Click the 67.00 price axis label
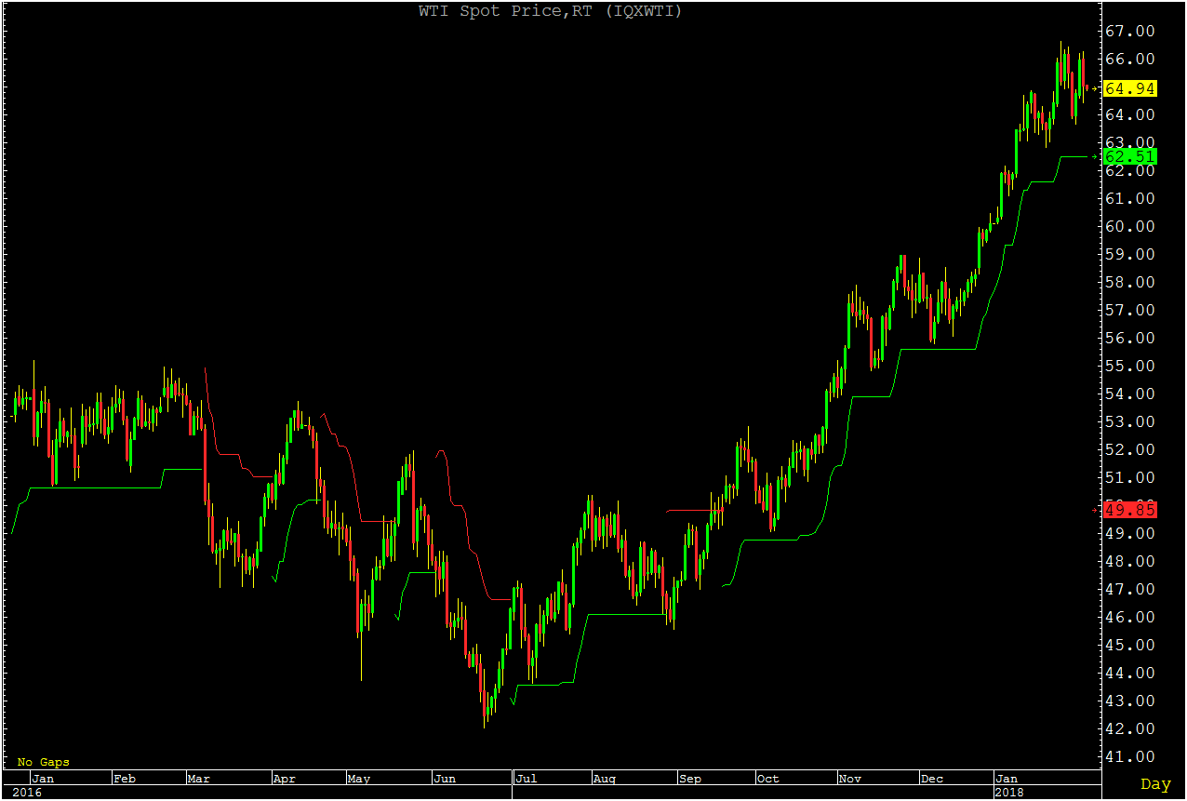Image resolution: width=1187 pixels, height=801 pixels. click(1128, 31)
